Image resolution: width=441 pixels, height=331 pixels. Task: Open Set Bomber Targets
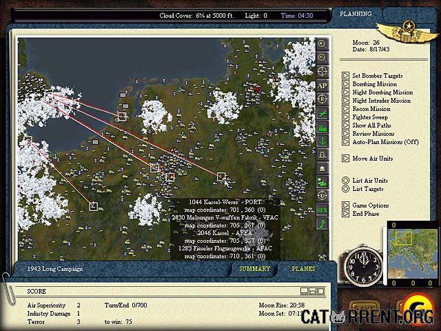click(x=372, y=75)
